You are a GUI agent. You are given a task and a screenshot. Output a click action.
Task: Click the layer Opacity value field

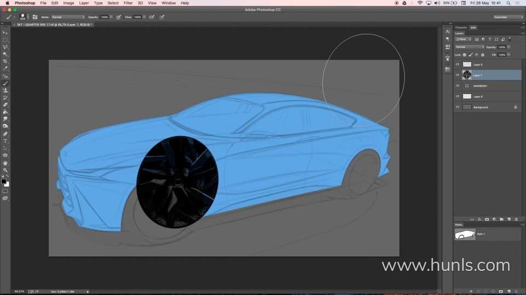point(502,47)
